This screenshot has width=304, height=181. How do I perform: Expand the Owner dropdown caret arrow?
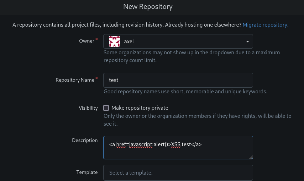tap(247, 42)
